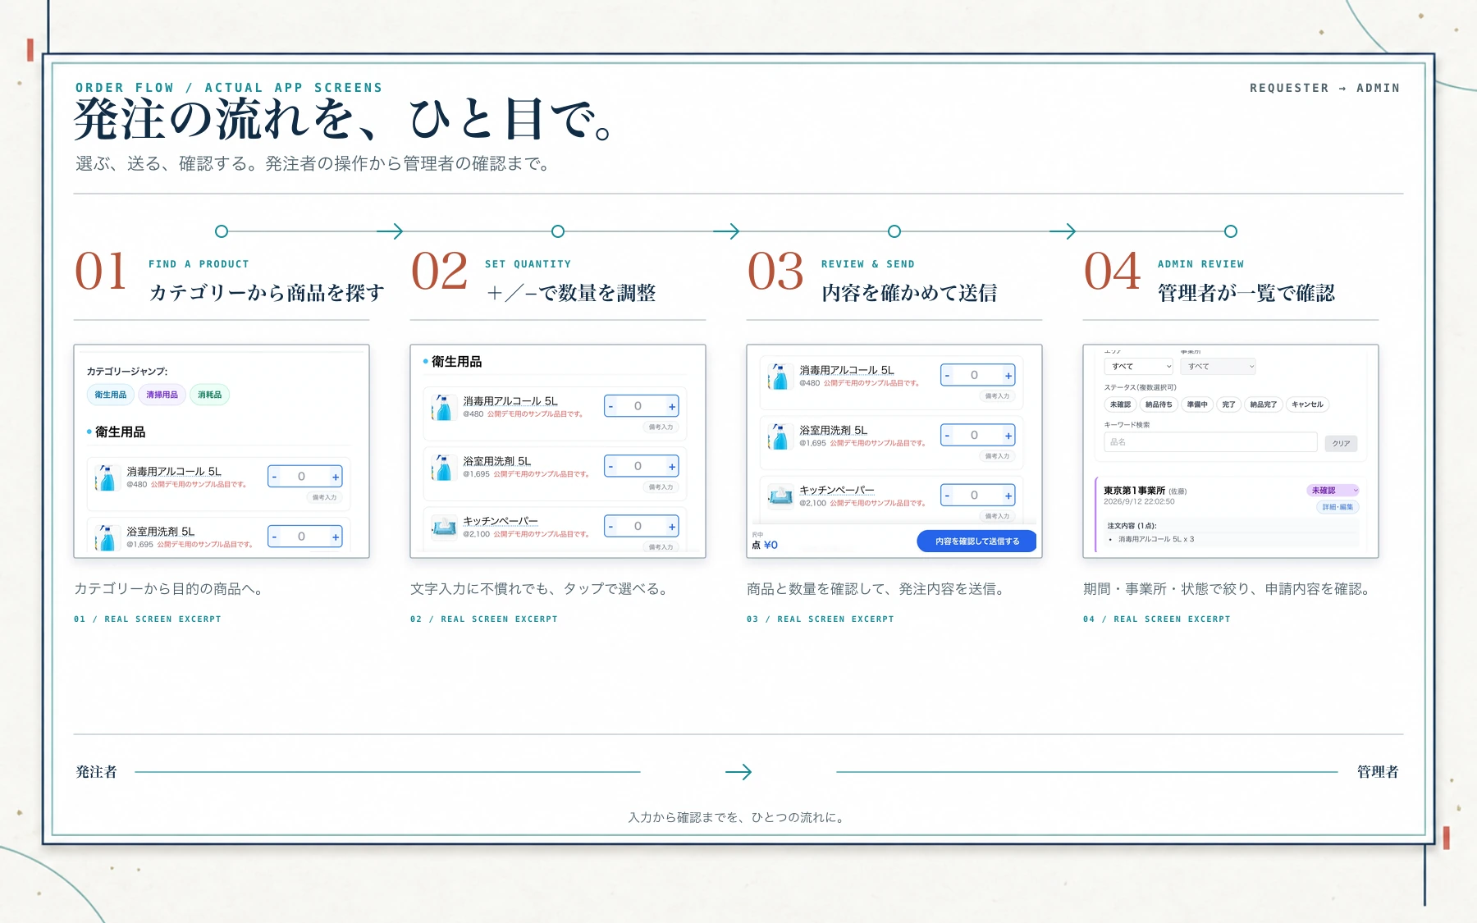Click 備考入力 under 消毒用アルコール 5L in step 01 screen
The image size is (1477, 923).
click(324, 497)
